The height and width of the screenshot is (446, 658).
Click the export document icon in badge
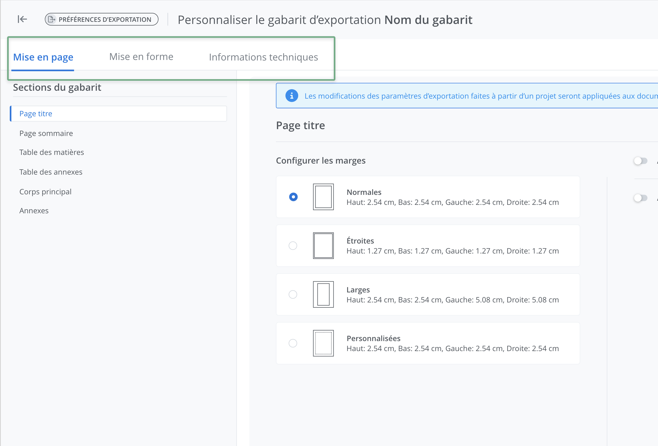coord(52,19)
